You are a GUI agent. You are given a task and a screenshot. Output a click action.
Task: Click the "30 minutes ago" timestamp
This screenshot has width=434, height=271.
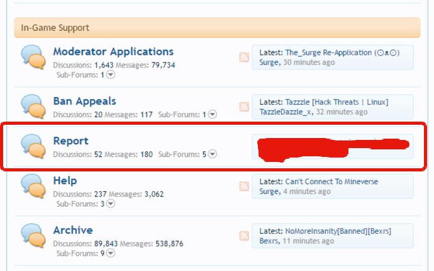pyautogui.click(x=309, y=62)
